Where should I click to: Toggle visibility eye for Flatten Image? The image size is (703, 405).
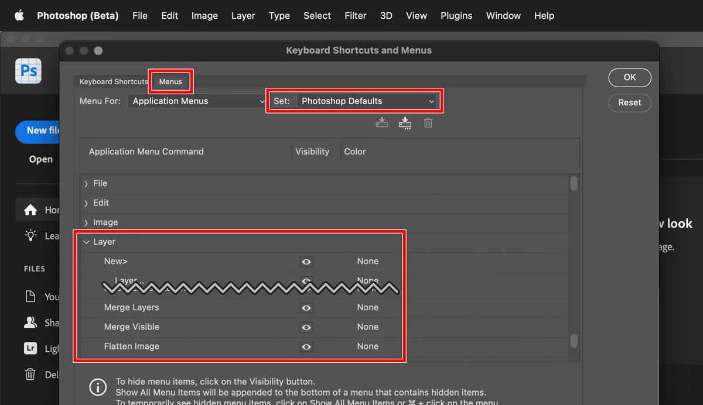[x=306, y=347]
